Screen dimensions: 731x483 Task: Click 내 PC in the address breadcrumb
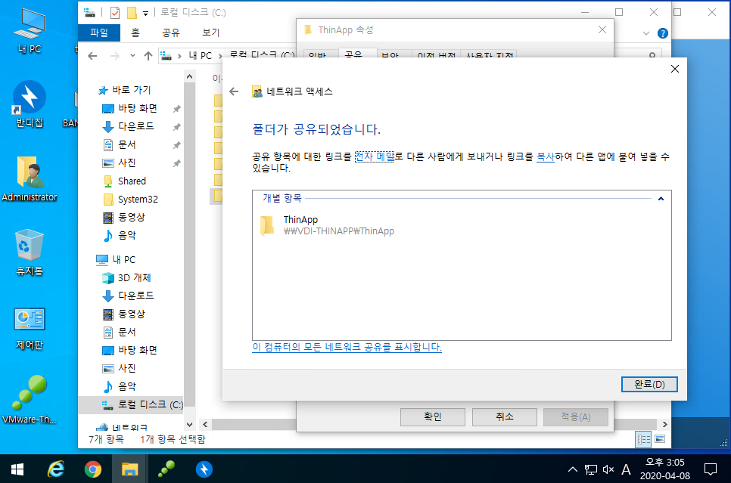point(201,56)
